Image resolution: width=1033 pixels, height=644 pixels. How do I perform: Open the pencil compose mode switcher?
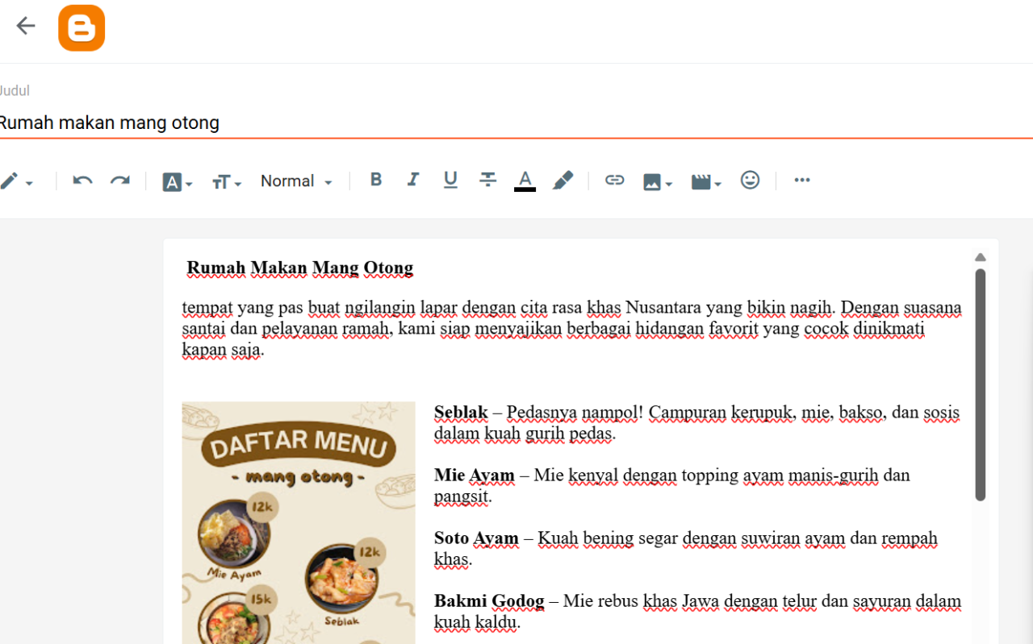tap(16, 181)
